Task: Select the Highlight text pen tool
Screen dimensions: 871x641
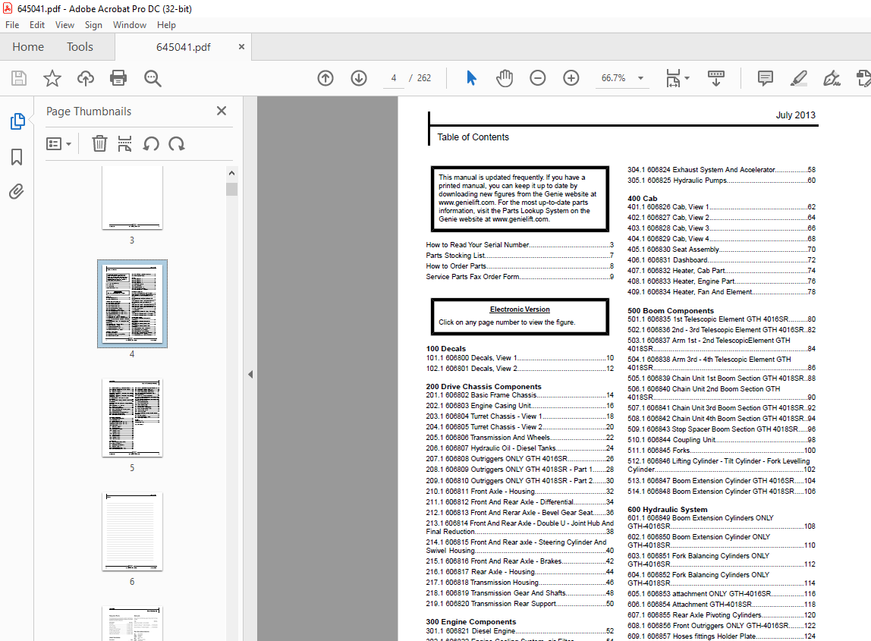Action: click(x=798, y=78)
